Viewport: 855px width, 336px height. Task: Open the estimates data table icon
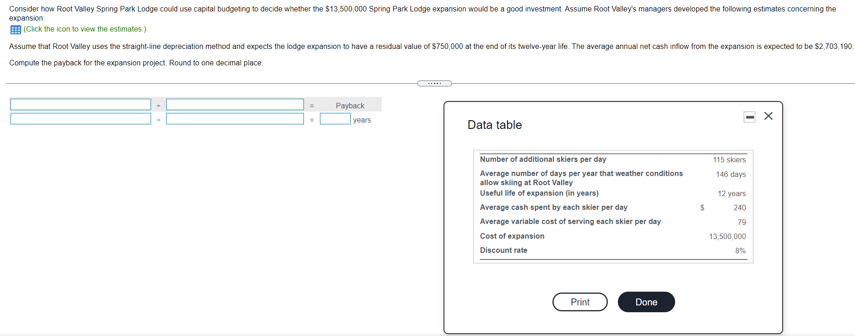[16, 30]
